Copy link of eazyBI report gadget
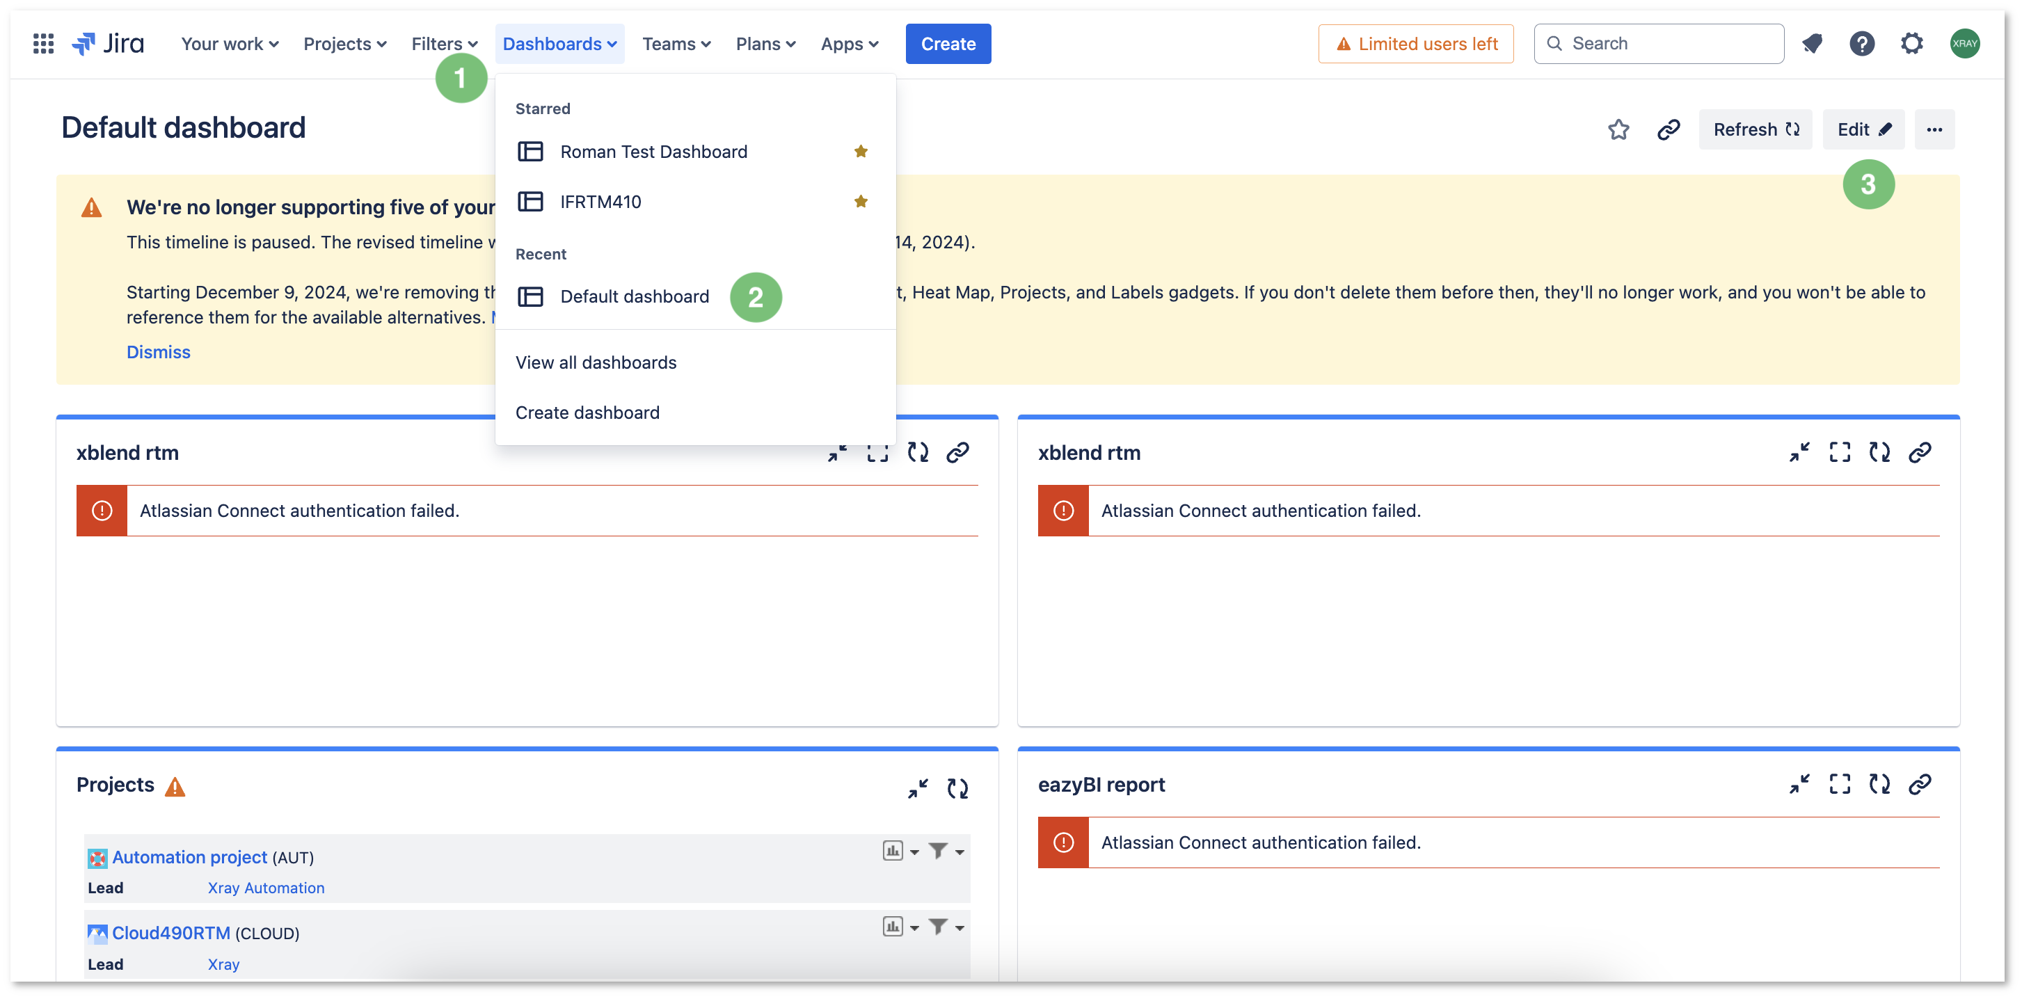The image size is (2022, 999). [x=1919, y=784]
